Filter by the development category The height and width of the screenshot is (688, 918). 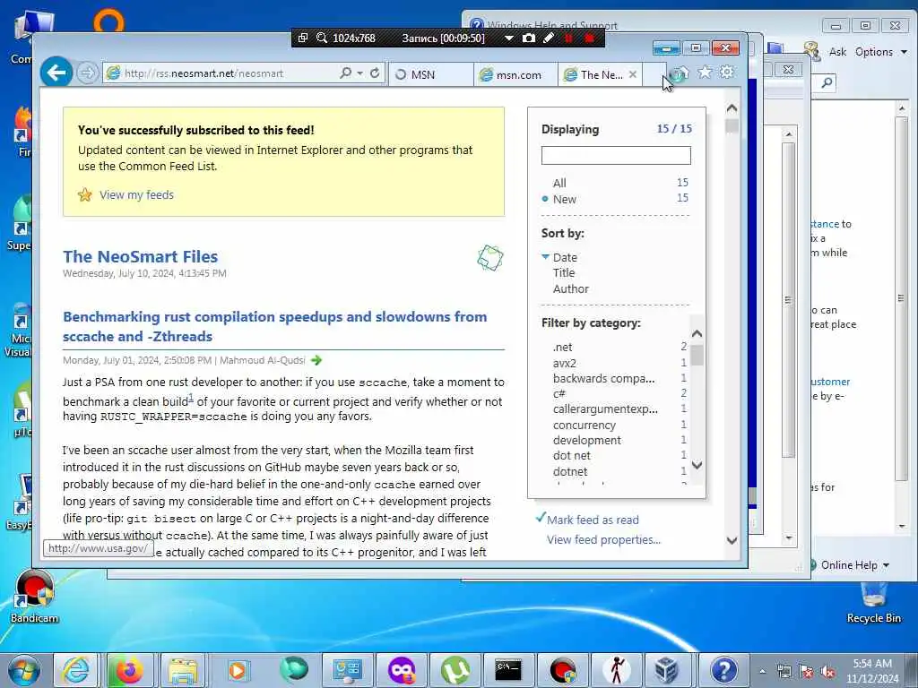pos(586,441)
